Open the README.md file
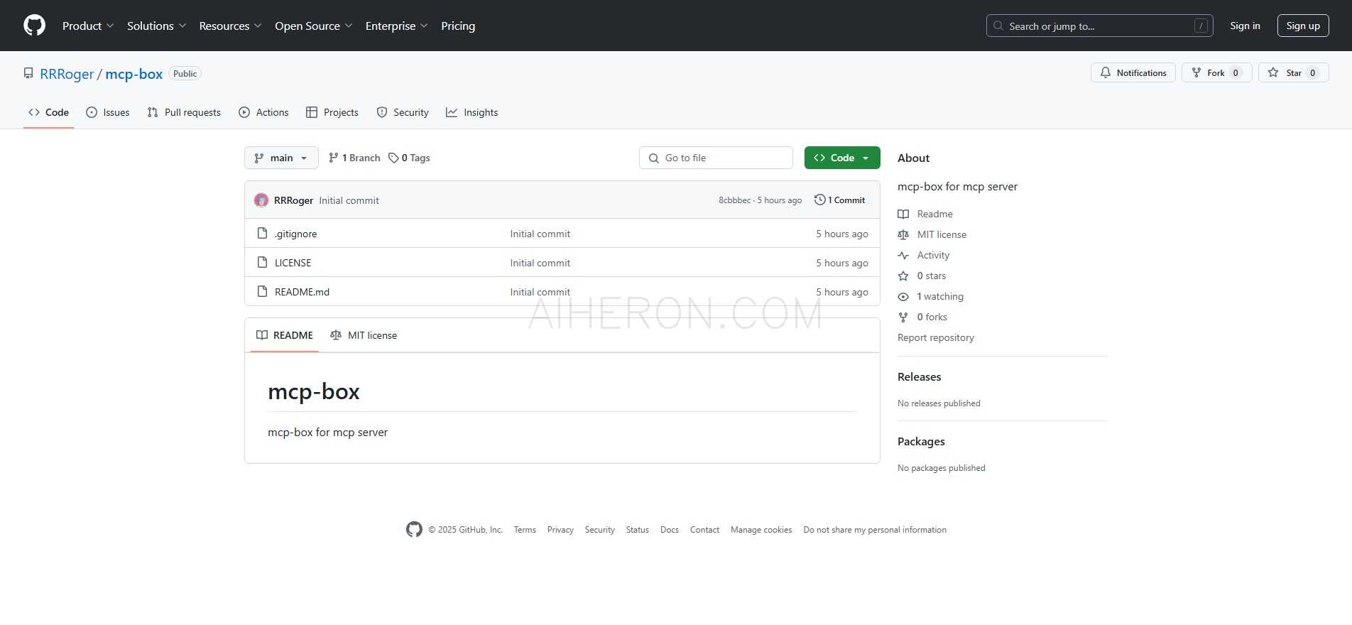This screenshot has height=625, width=1352. tap(302, 292)
